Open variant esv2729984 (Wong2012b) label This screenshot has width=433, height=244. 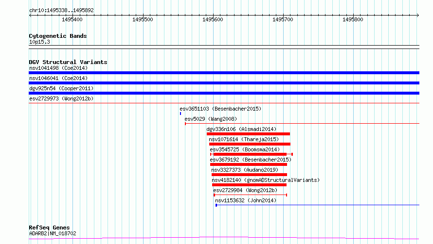245,190
